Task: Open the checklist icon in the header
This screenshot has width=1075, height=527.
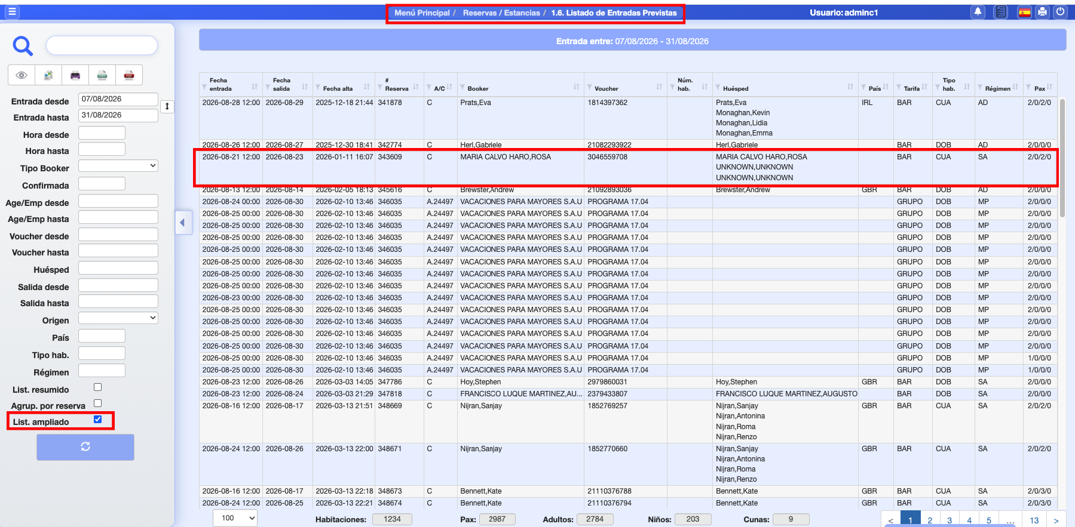Action: tap(1001, 12)
